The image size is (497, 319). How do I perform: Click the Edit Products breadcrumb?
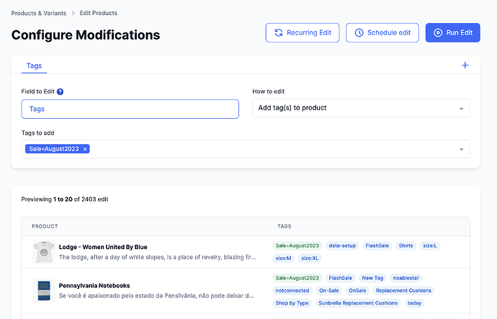tap(98, 13)
